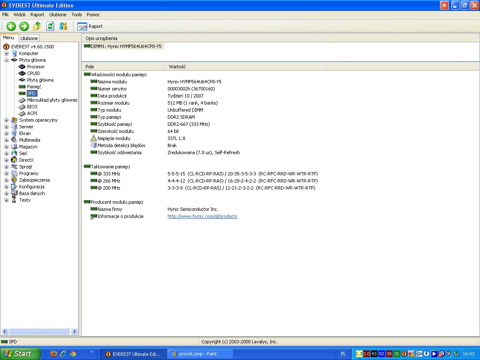
Task: Expand the DirectX tree node
Action: point(6,160)
